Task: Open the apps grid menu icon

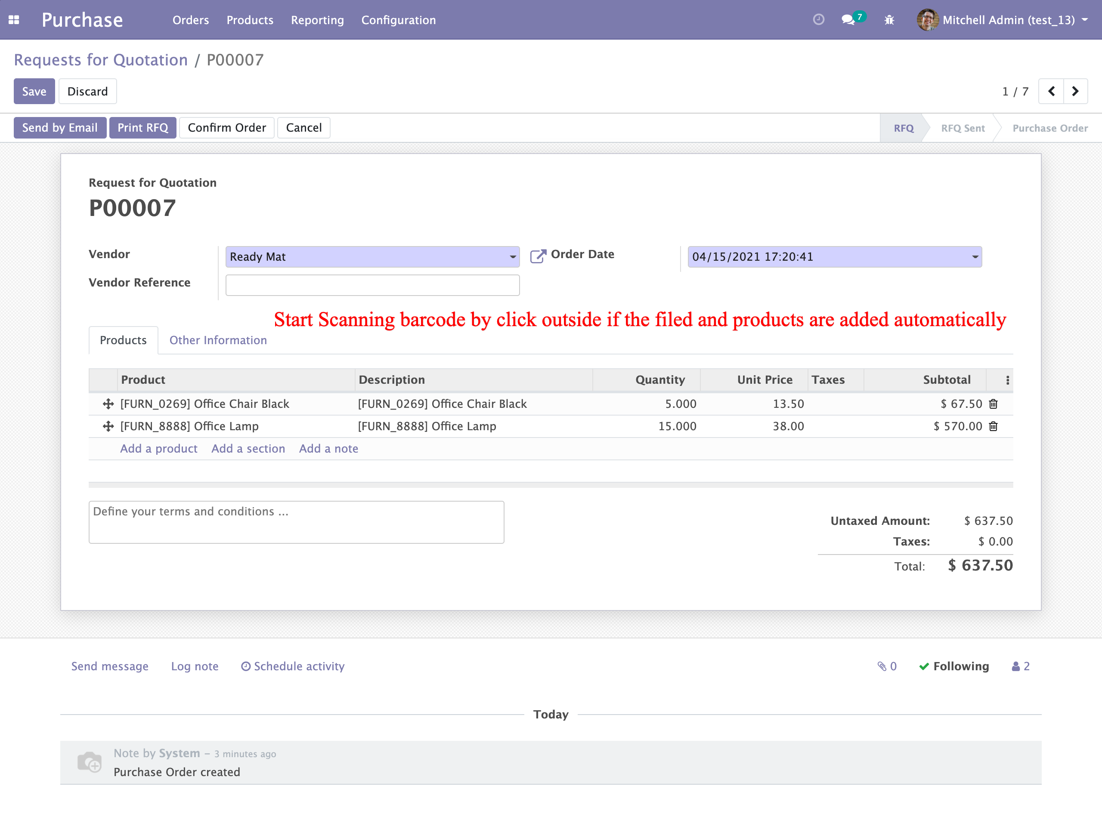Action: (x=14, y=20)
